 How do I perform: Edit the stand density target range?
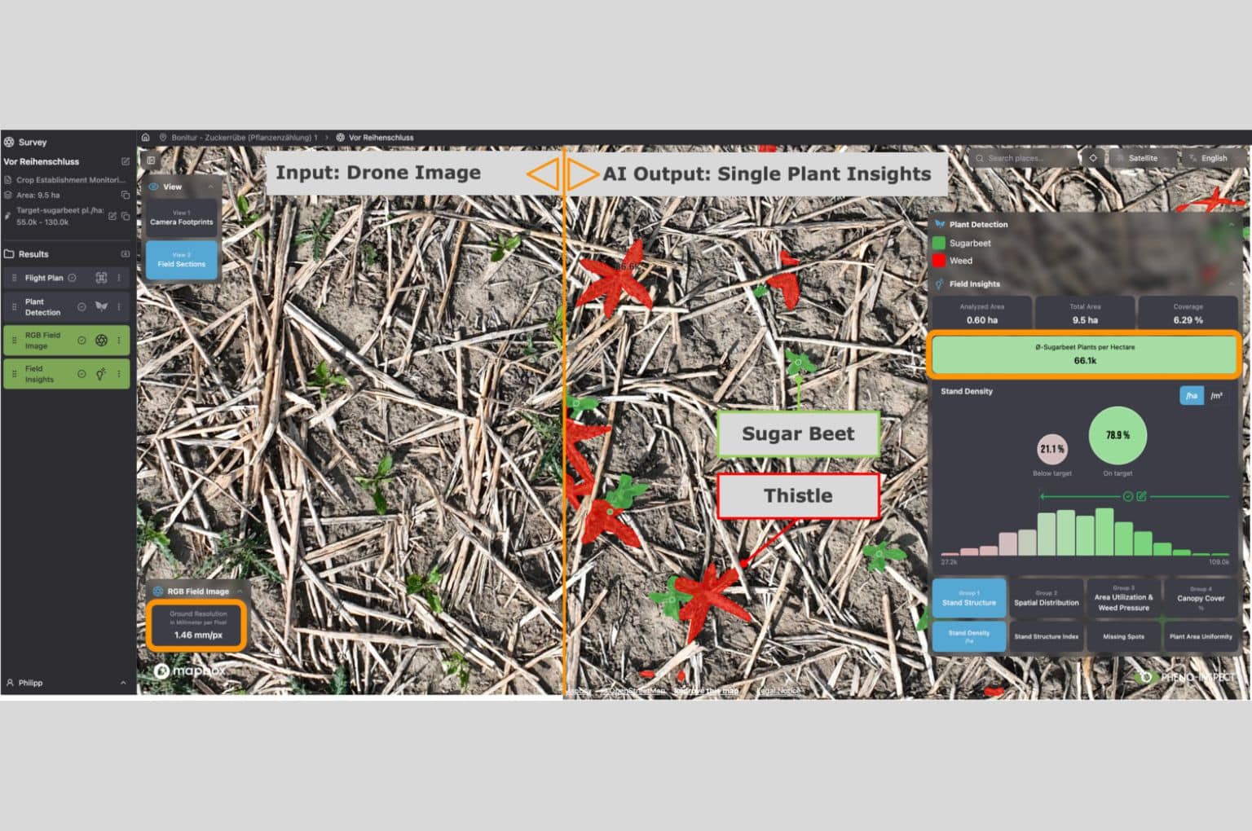tap(1142, 496)
